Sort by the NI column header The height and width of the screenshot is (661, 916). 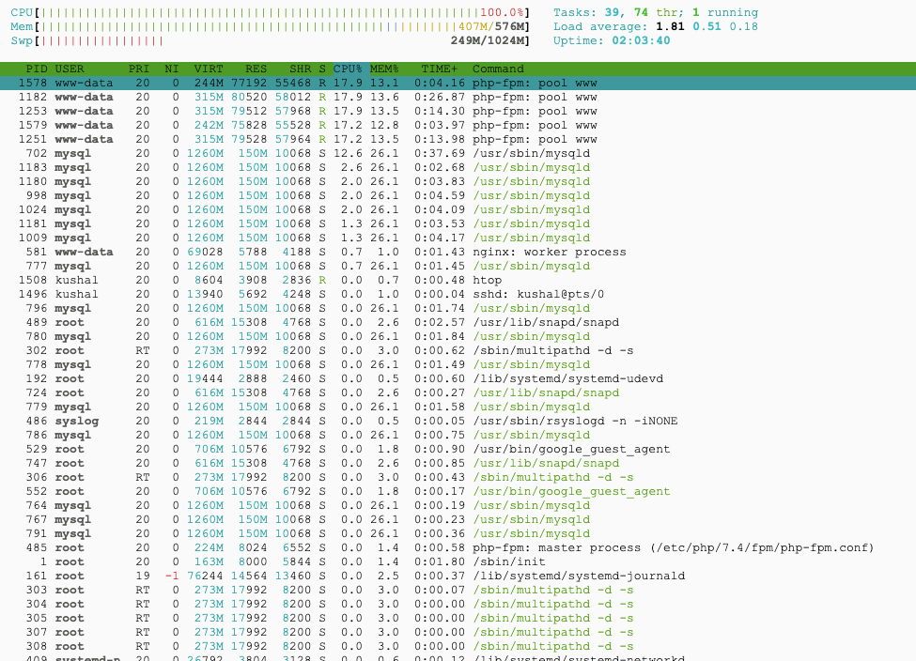click(172, 69)
